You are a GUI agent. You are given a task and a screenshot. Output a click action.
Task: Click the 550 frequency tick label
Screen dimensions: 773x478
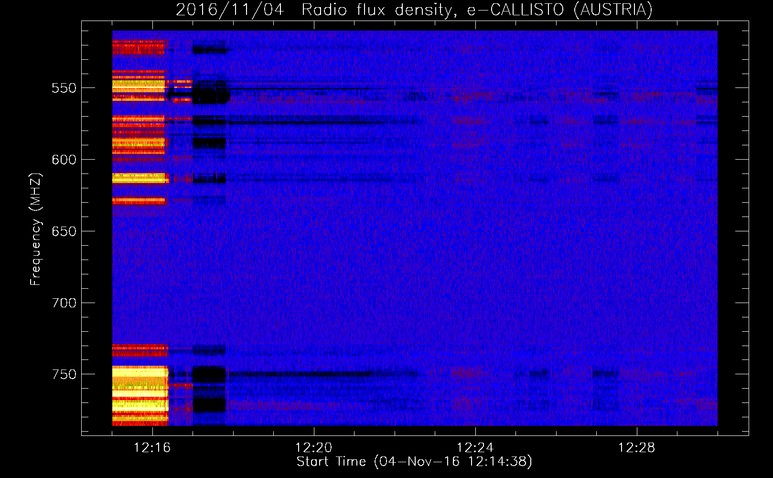64,88
